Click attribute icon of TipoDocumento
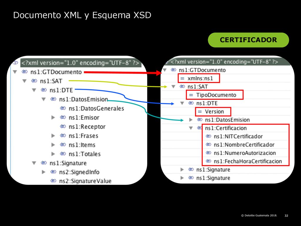Image resolution: width=301 pixels, height=226 pixels. 191,95
